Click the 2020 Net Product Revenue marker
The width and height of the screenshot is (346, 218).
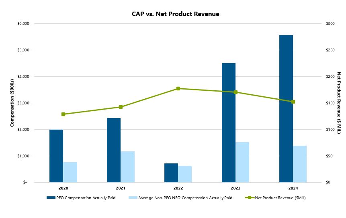pyautogui.click(x=63, y=114)
